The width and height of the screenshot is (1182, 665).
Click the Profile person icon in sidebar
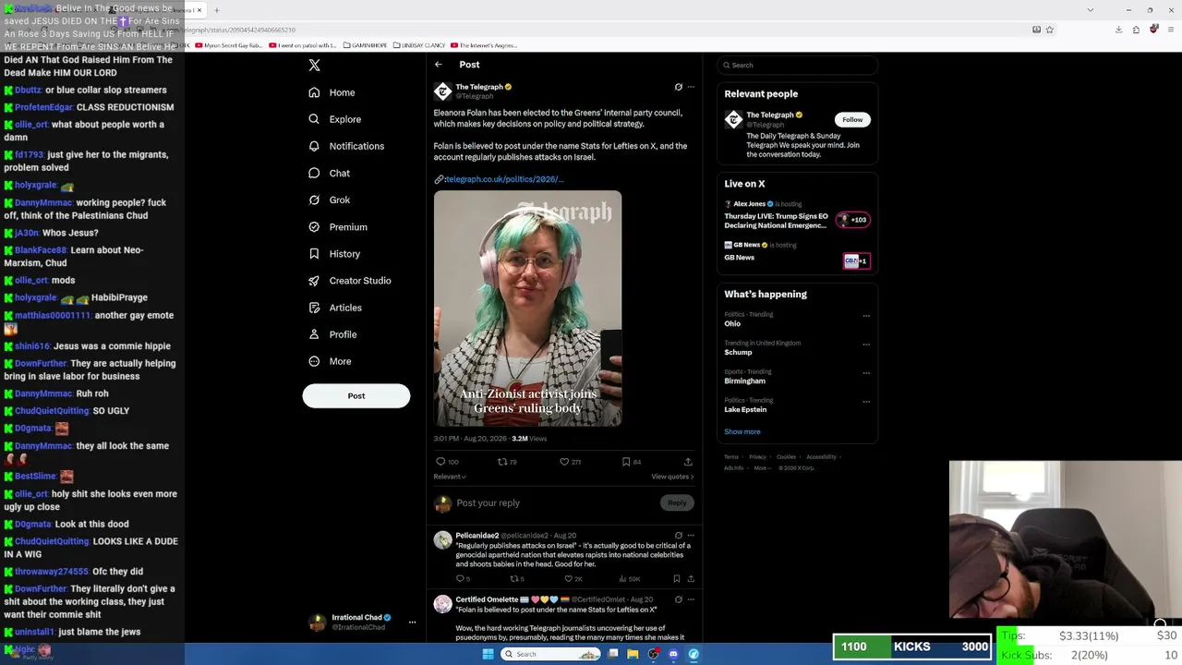[x=314, y=334]
